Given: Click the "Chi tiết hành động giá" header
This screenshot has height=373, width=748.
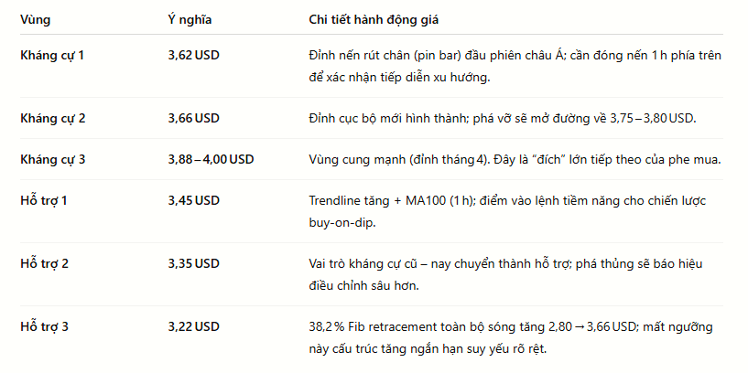Looking at the screenshot, I should coord(374,20).
